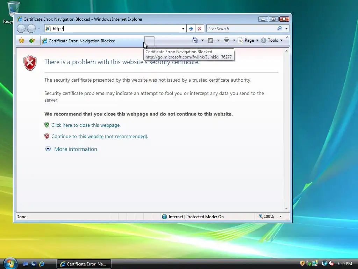Viewport: 358px width, 269px height.
Task: Expand More information arrow button
Action: [x=48, y=149]
